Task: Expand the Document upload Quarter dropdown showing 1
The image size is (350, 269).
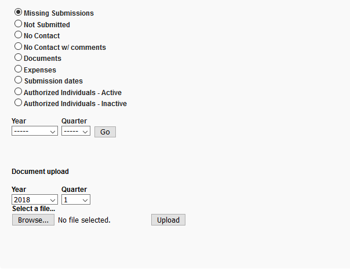Action: [x=76, y=200]
